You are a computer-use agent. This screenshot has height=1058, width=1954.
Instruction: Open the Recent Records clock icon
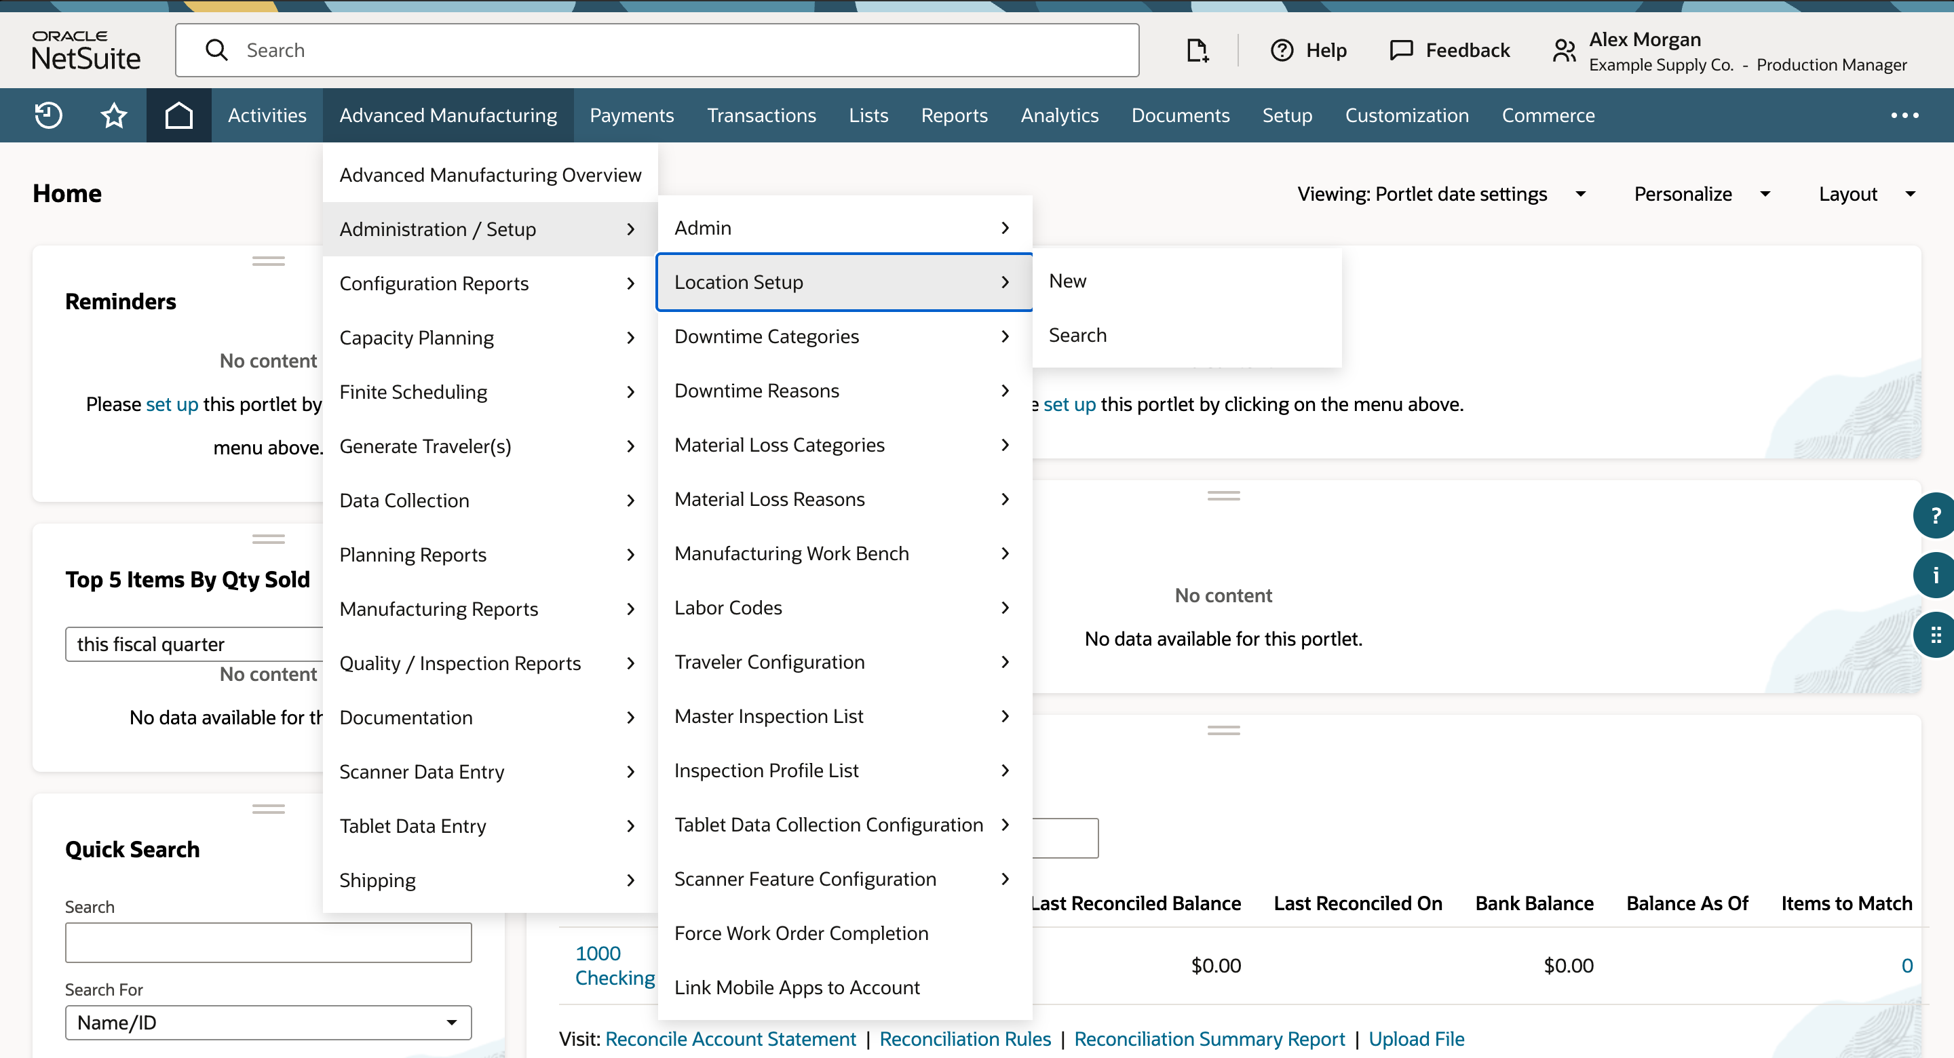[49, 115]
